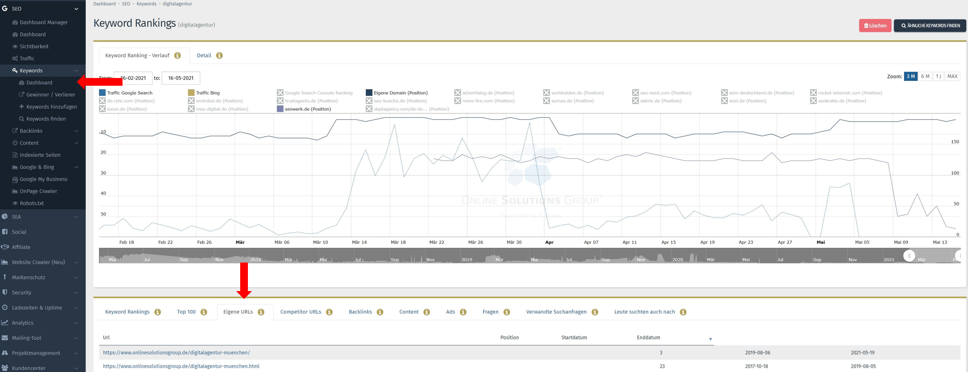
Task: Collapse the Keywords submenu chevron
Action: click(77, 71)
